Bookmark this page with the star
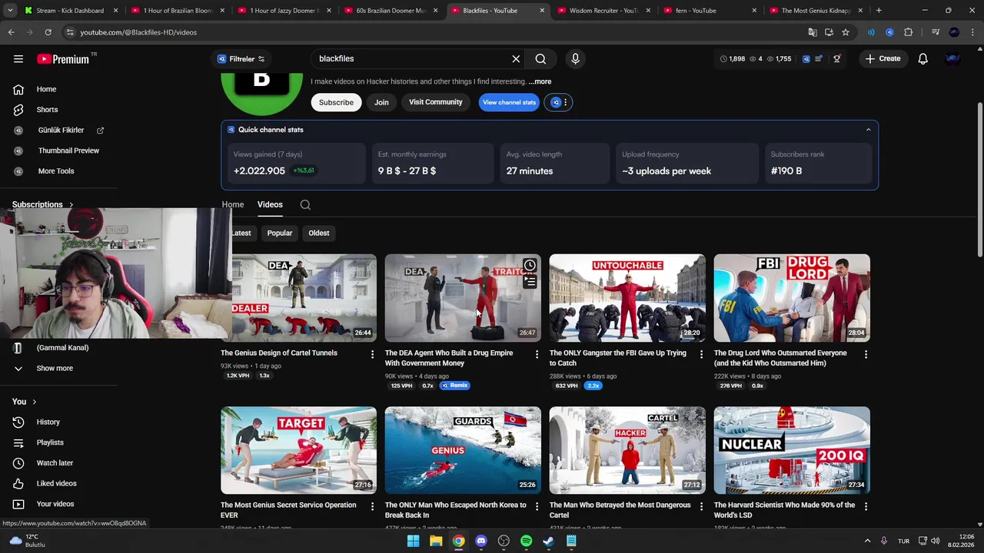 pyautogui.click(x=846, y=32)
